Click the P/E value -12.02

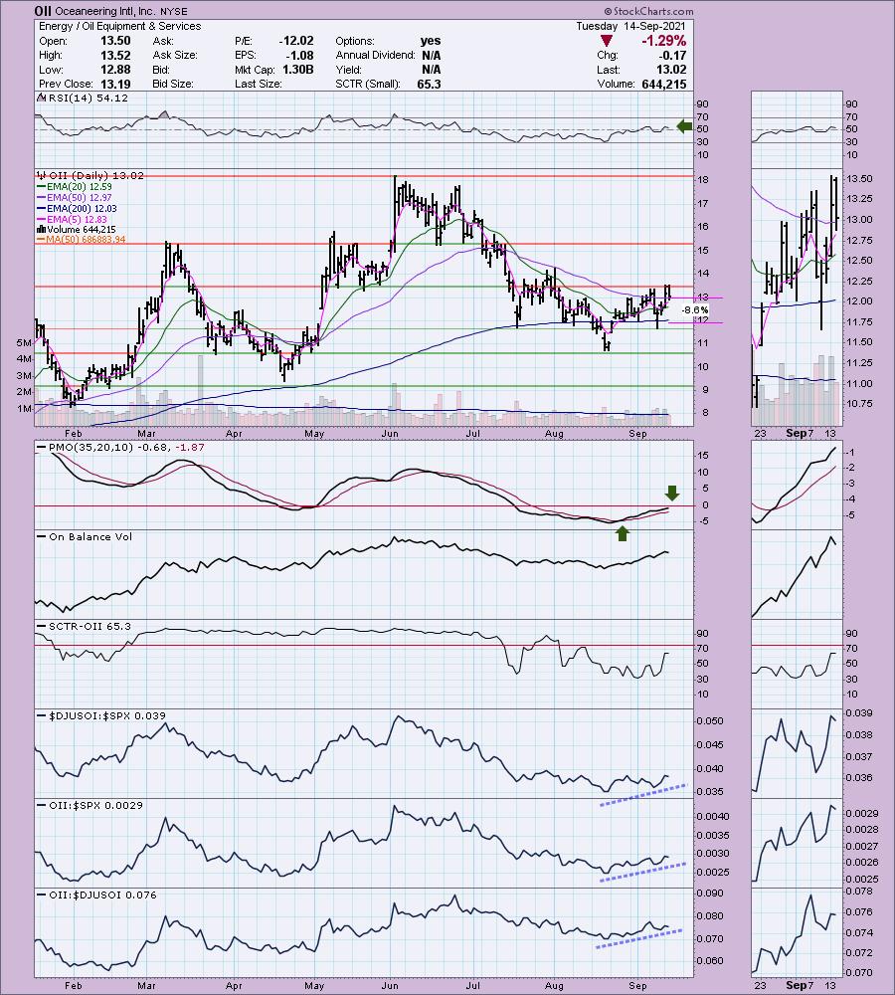296,41
